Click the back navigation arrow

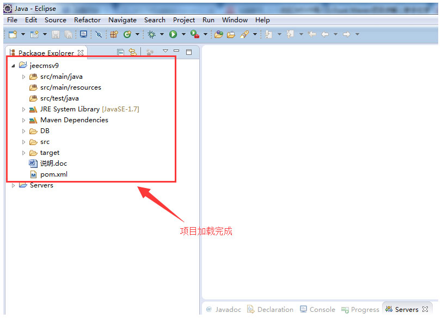point(325,34)
